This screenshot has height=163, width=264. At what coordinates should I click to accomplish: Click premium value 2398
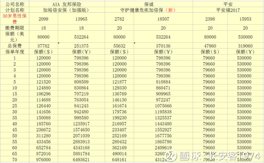click(x=210, y=19)
